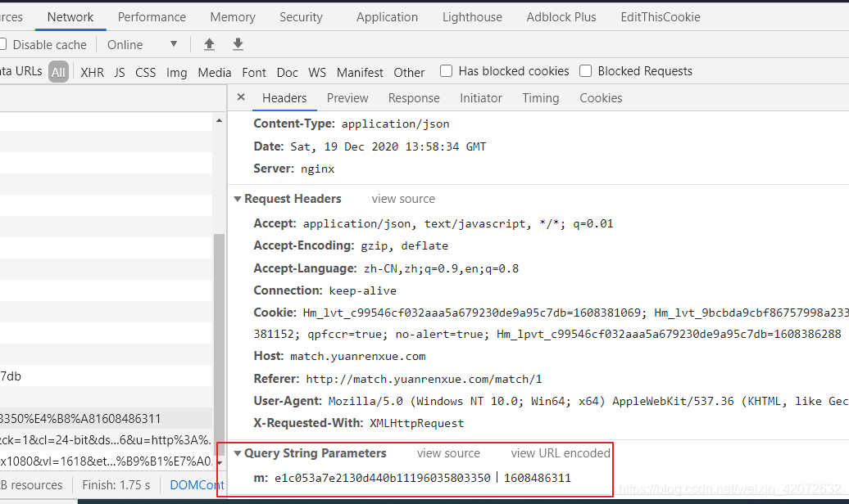
Task: Filter requests by CSS type
Action: pyautogui.click(x=145, y=72)
